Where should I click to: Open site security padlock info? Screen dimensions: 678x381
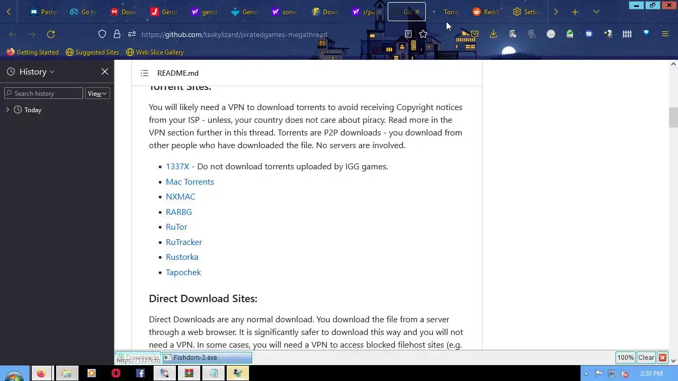pos(117,34)
